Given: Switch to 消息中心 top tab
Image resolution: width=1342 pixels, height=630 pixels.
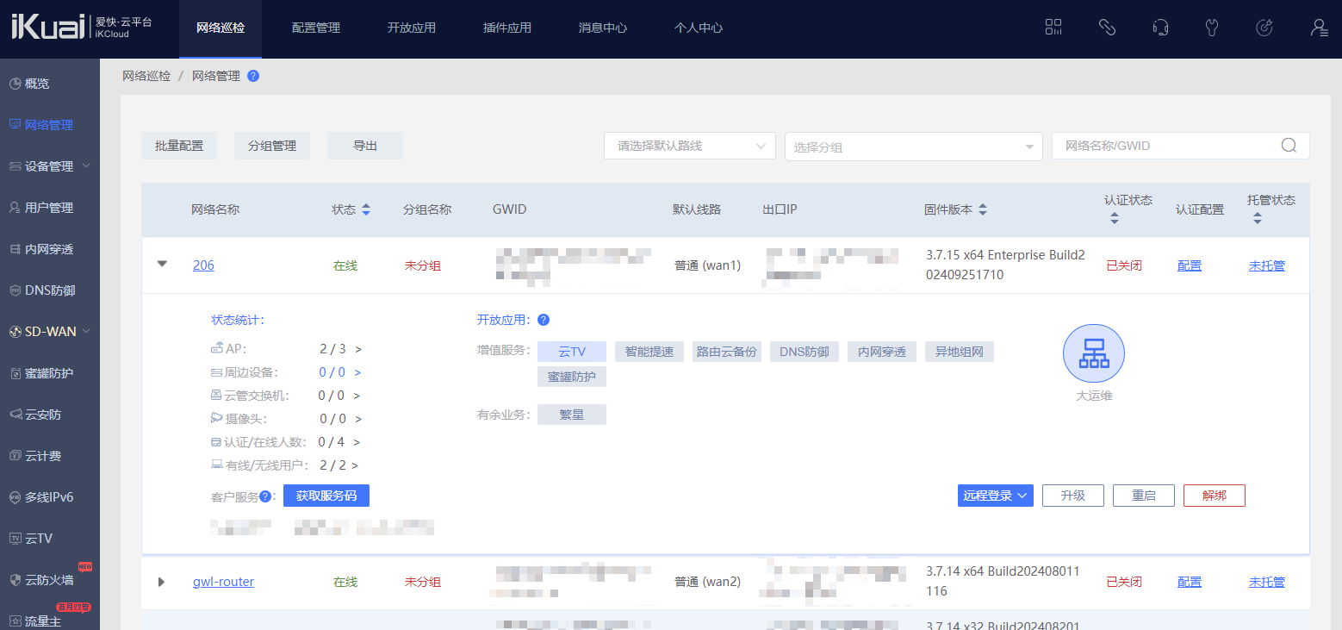Looking at the screenshot, I should [x=603, y=28].
